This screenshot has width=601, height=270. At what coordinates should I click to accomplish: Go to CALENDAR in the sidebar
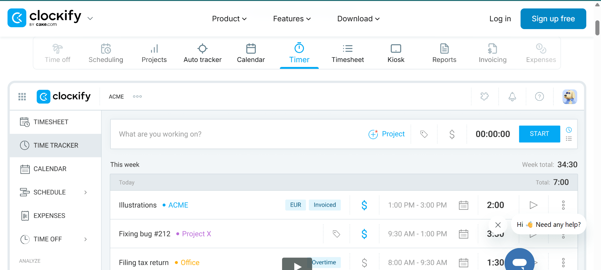tap(55, 169)
